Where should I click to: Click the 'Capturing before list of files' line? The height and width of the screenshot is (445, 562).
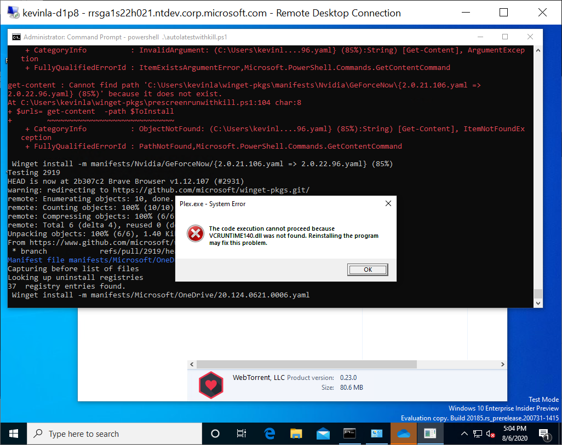pos(73,268)
